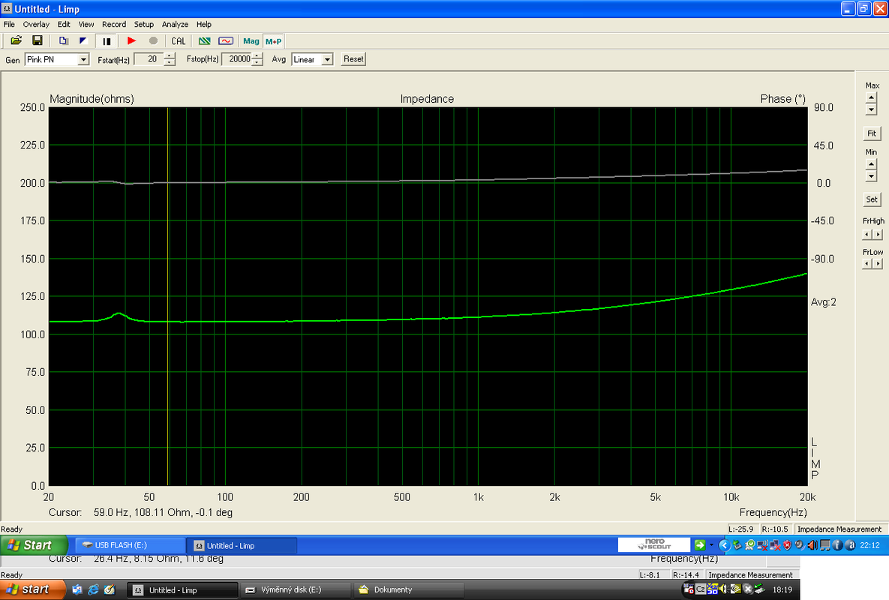Pause the measurement with pause button
This screenshot has width=889, height=600.
click(107, 40)
